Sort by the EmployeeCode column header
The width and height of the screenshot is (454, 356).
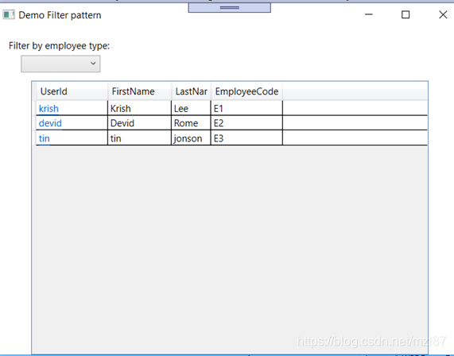click(246, 91)
